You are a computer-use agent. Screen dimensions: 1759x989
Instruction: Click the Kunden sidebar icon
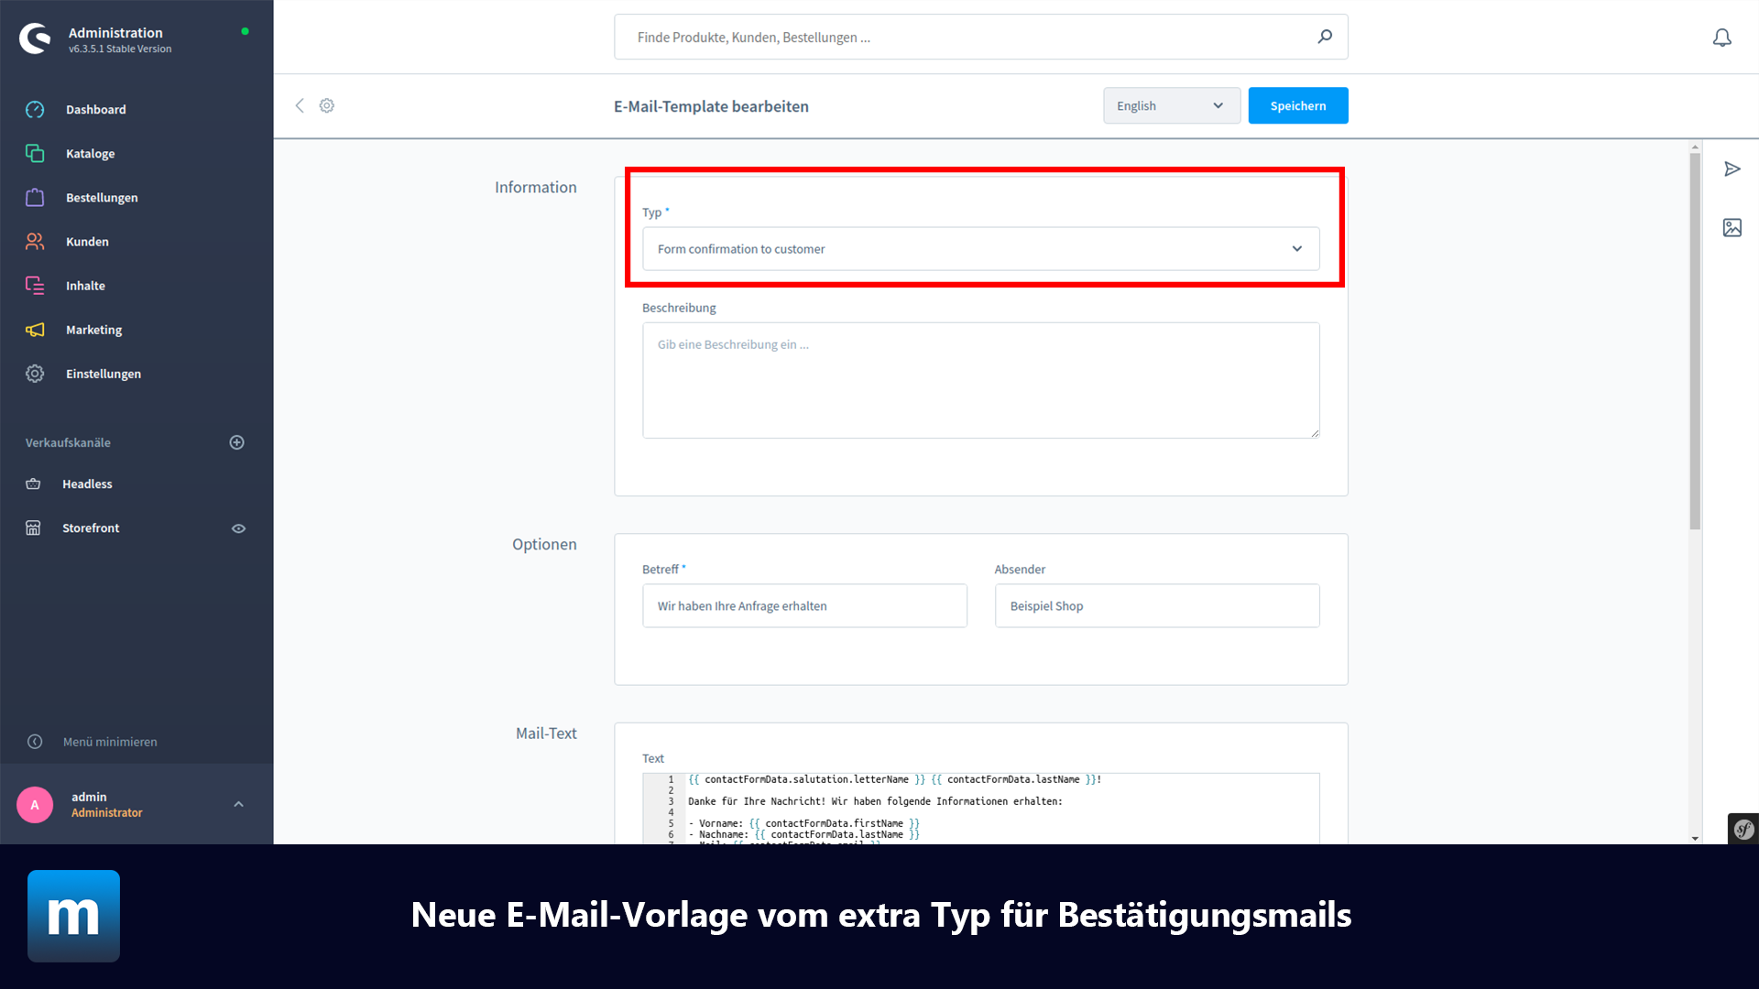(35, 240)
